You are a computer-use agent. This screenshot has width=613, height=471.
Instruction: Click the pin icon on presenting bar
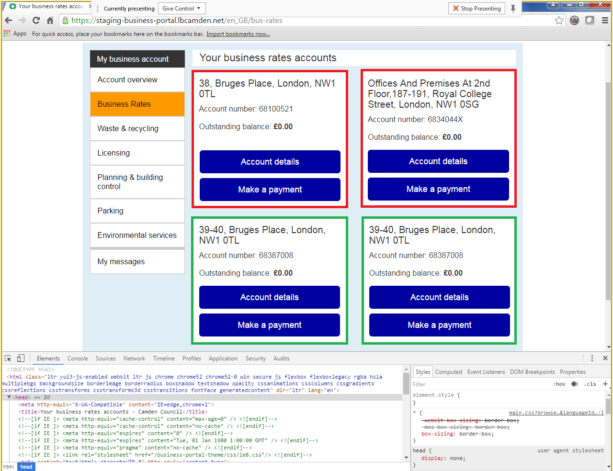513,9
